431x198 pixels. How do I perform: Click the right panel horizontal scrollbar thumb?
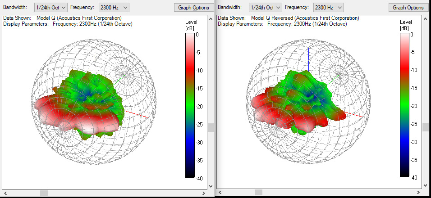tap(258, 193)
